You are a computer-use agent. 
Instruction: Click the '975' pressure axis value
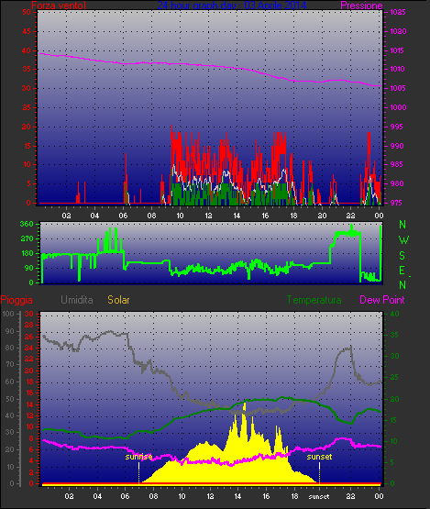click(397, 203)
